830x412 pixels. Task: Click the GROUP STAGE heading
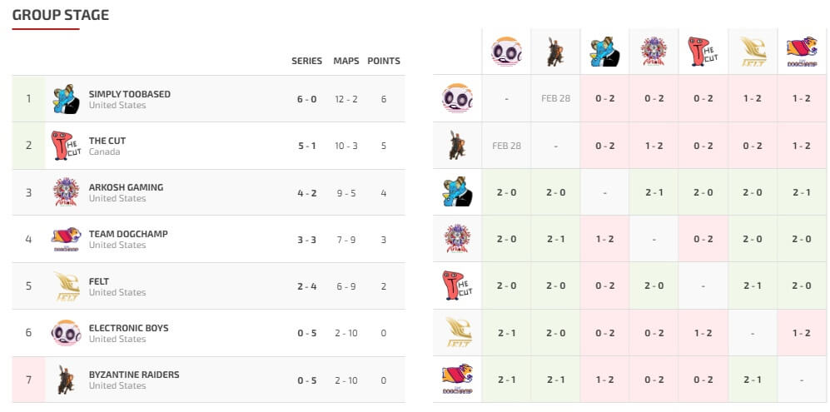pos(61,15)
